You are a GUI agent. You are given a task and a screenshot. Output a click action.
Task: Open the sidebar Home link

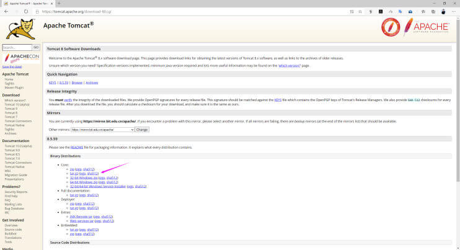point(9,79)
